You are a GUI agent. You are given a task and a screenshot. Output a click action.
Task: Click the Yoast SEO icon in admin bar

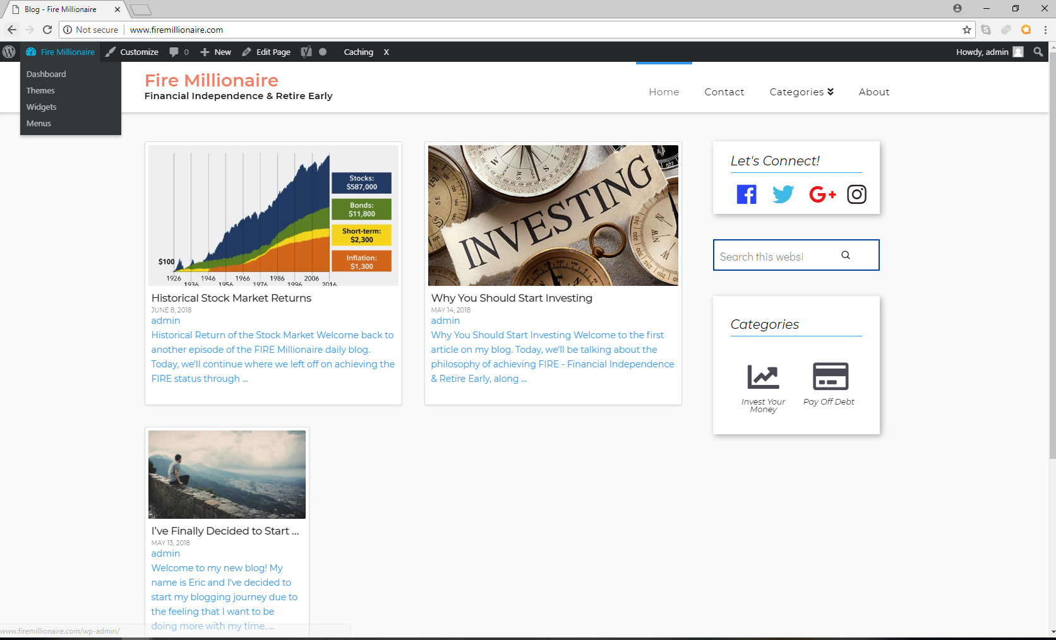point(306,52)
